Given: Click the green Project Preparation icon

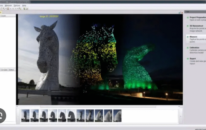Looking at the screenshot, I should (188, 18).
